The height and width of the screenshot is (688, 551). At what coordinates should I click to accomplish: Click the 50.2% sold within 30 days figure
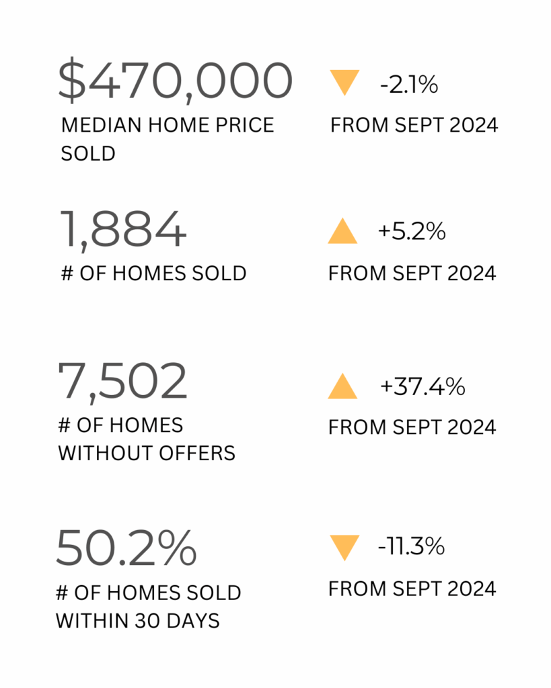click(x=126, y=548)
